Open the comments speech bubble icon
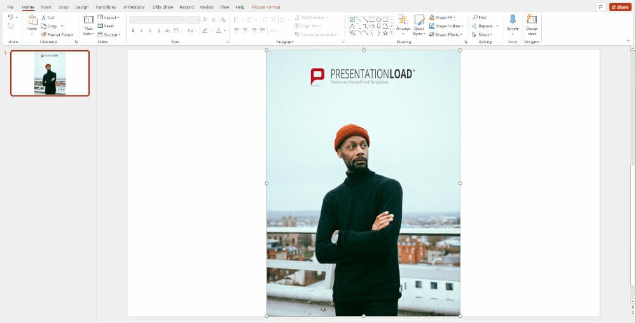636x323 pixels. 600,7
